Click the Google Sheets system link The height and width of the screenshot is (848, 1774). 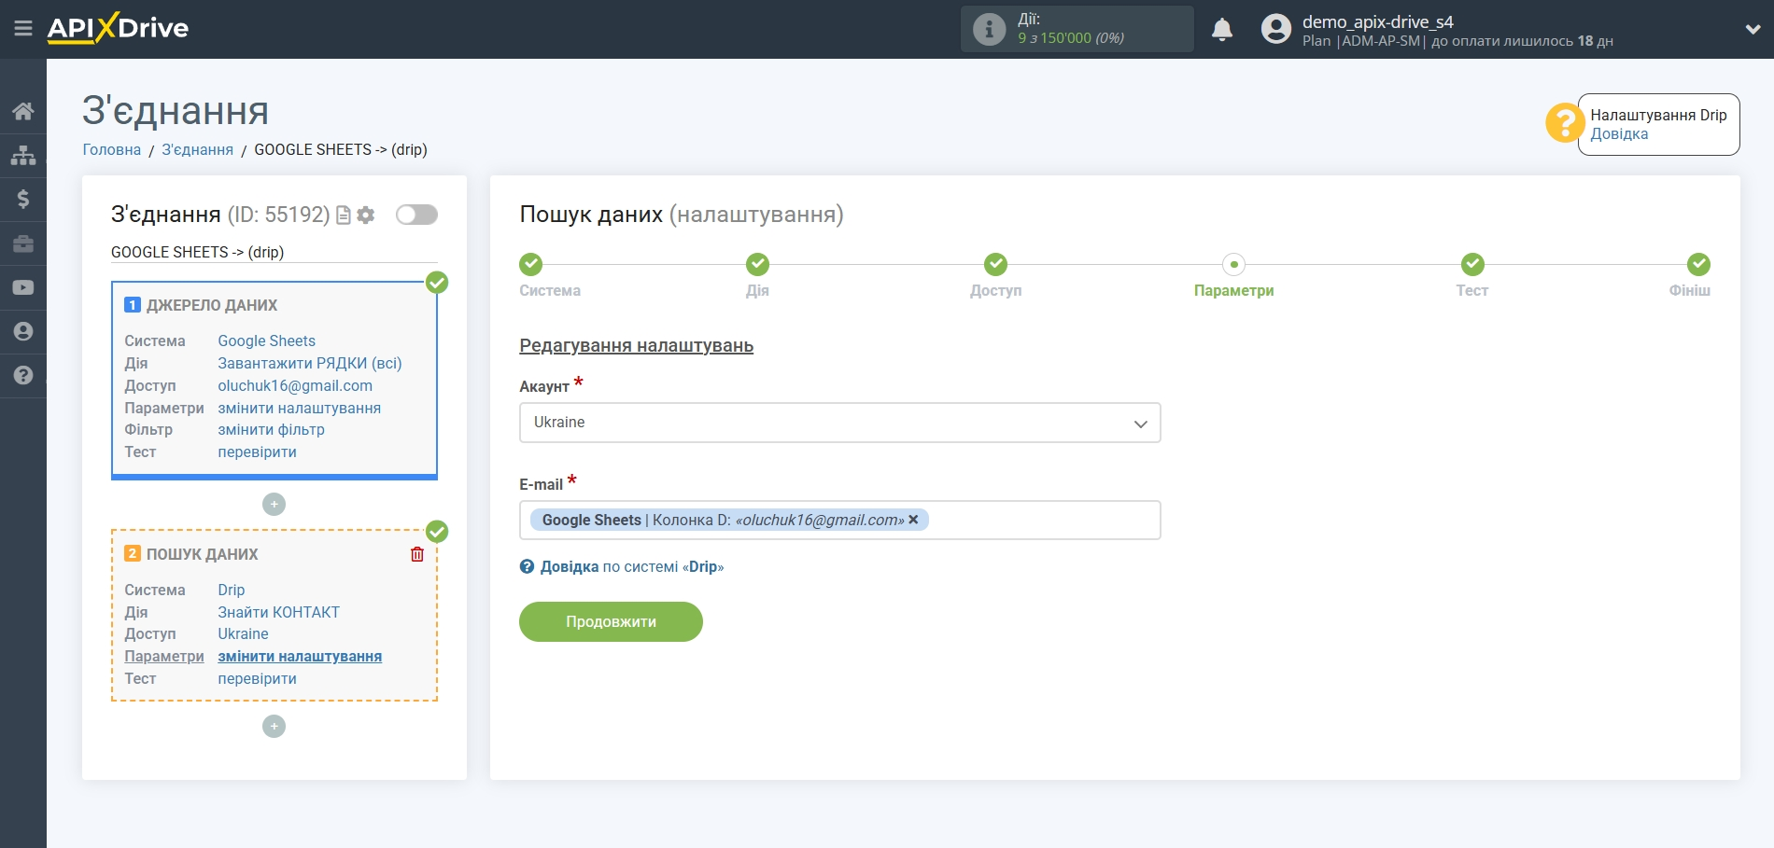266,341
